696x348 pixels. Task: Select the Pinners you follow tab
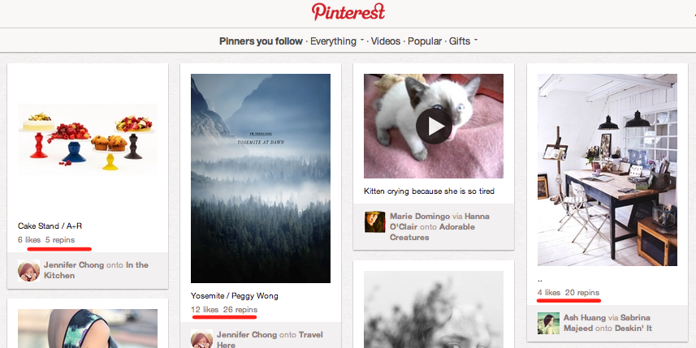(x=261, y=41)
